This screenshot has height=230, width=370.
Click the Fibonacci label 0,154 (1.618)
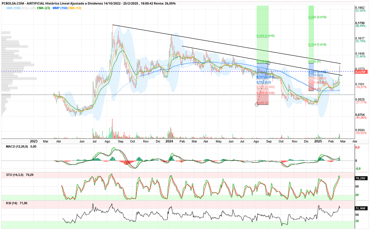coord(317,45)
